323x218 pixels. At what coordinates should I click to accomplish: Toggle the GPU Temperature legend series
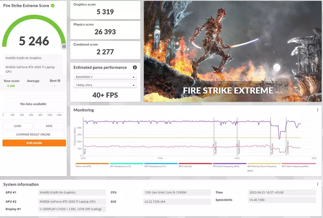pyautogui.click(x=154, y=166)
